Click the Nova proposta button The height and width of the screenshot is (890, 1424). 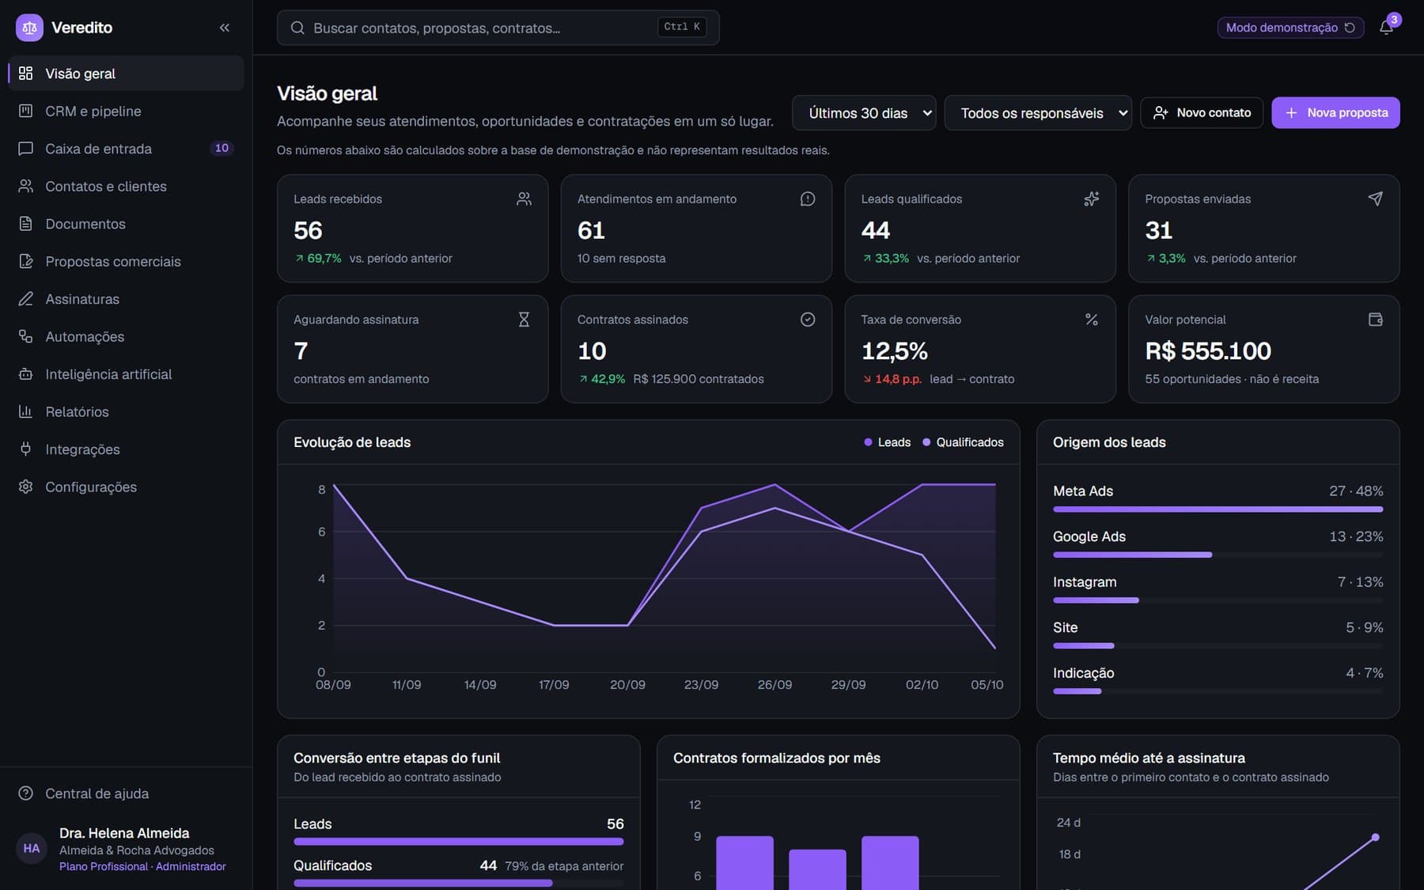pos(1335,113)
